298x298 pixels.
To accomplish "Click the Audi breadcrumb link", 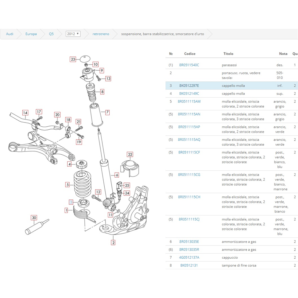I will click(x=10, y=34).
